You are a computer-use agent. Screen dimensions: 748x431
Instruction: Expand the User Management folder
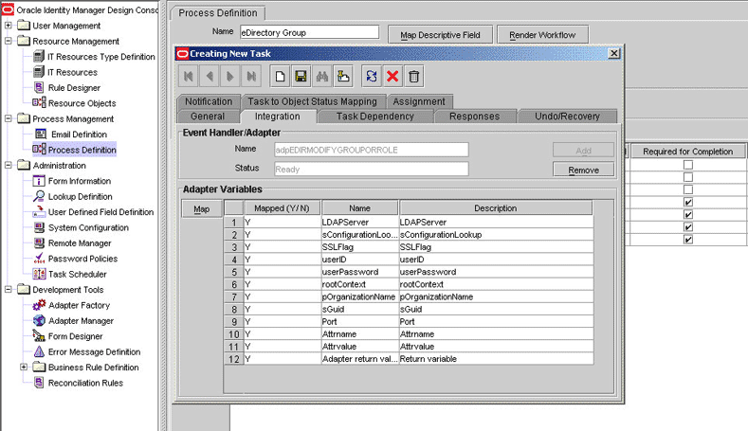[x=9, y=26]
